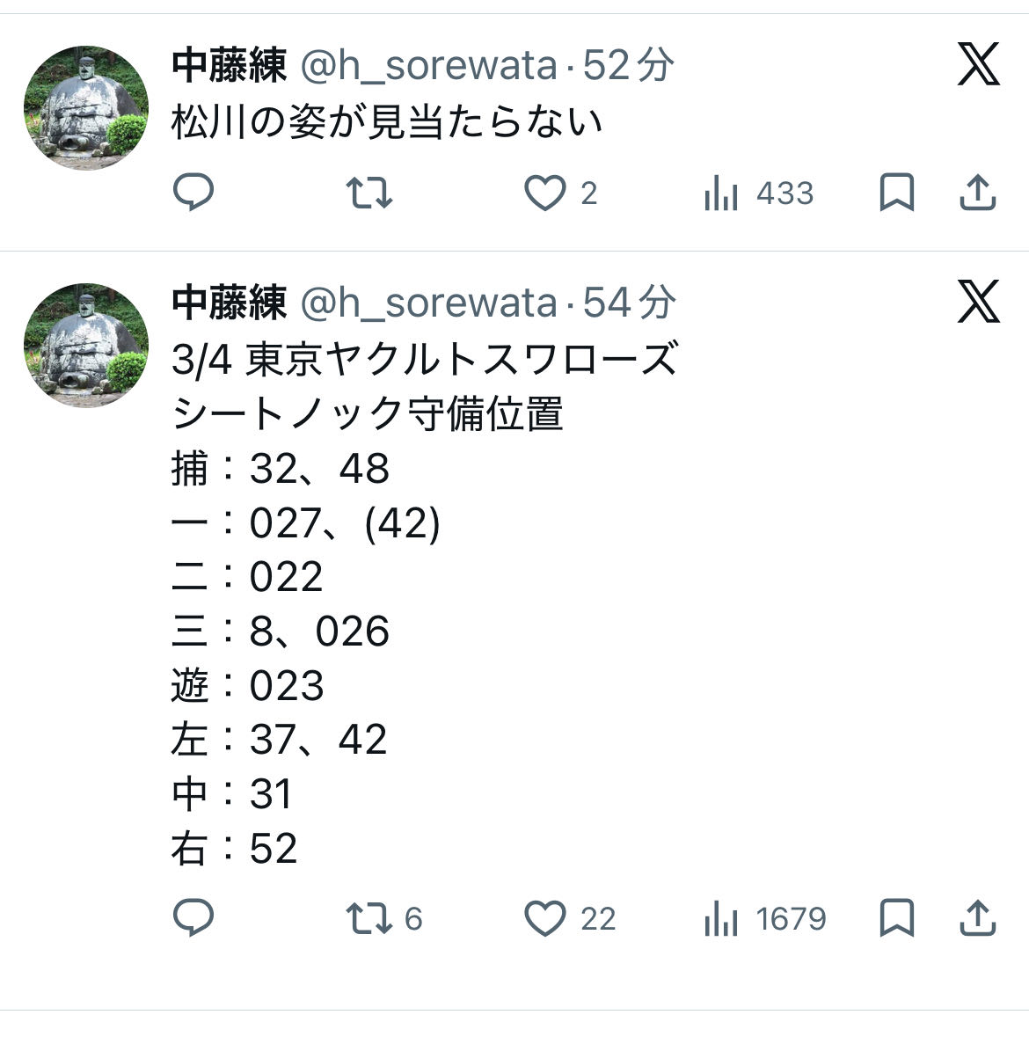Reply to the シートノック守備位置 tweet
This screenshot has height=1044, width=1029.
tap(193, 918)
